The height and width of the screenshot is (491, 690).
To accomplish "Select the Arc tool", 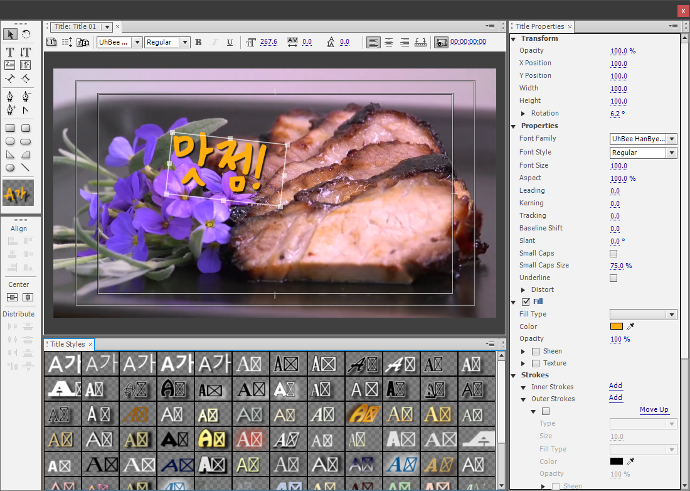I will [26, 154].
